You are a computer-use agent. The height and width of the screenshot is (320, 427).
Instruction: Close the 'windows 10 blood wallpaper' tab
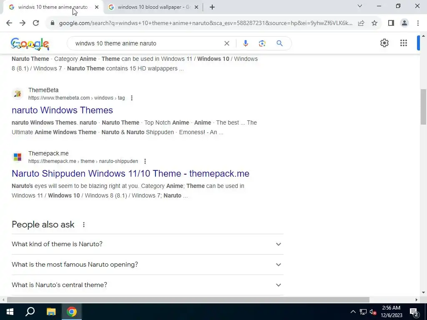point(196,7)
